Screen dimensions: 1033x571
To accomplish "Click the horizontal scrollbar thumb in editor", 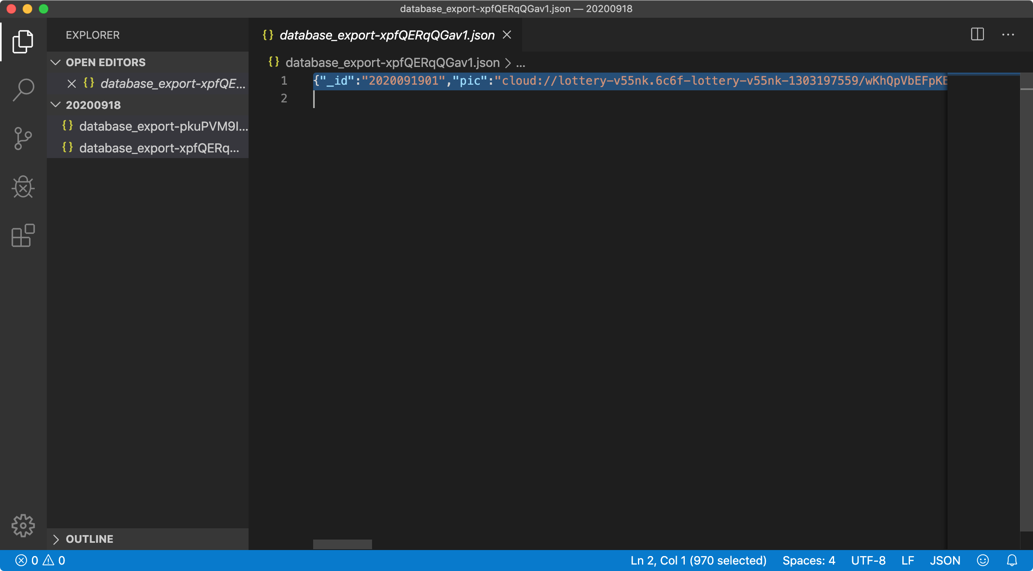I will tap(342, 544).
